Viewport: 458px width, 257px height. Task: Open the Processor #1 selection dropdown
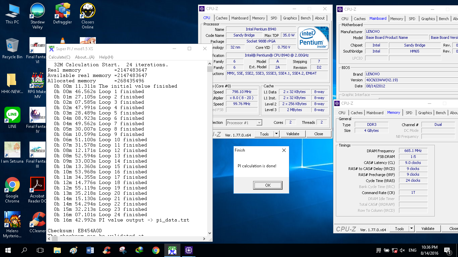(x=244, y=123)
